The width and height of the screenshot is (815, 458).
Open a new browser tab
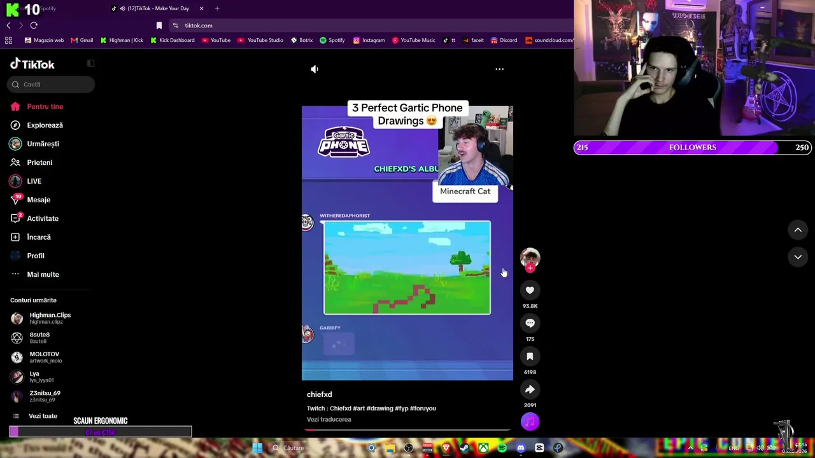tap(217, 8)
